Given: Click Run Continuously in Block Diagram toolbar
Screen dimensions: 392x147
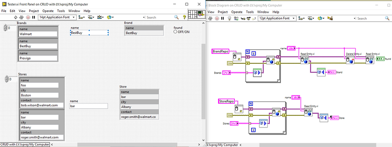Looking at the screenshot, I should (x=210, y=18).
